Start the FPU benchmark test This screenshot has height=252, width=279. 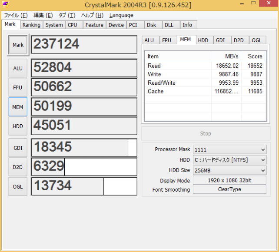(18, 87)
